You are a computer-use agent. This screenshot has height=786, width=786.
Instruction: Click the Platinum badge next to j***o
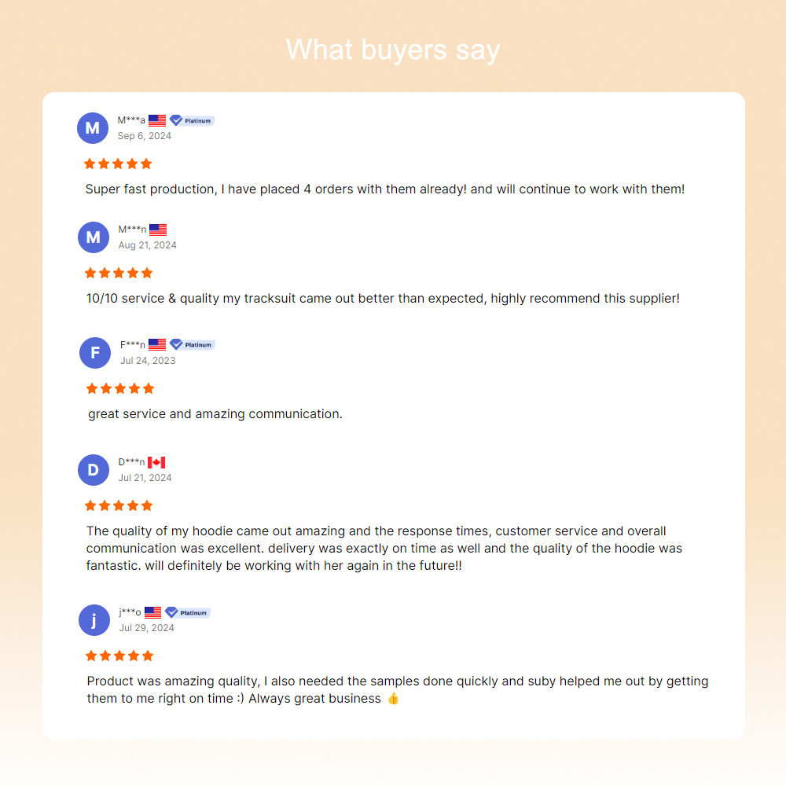point(187,612)
